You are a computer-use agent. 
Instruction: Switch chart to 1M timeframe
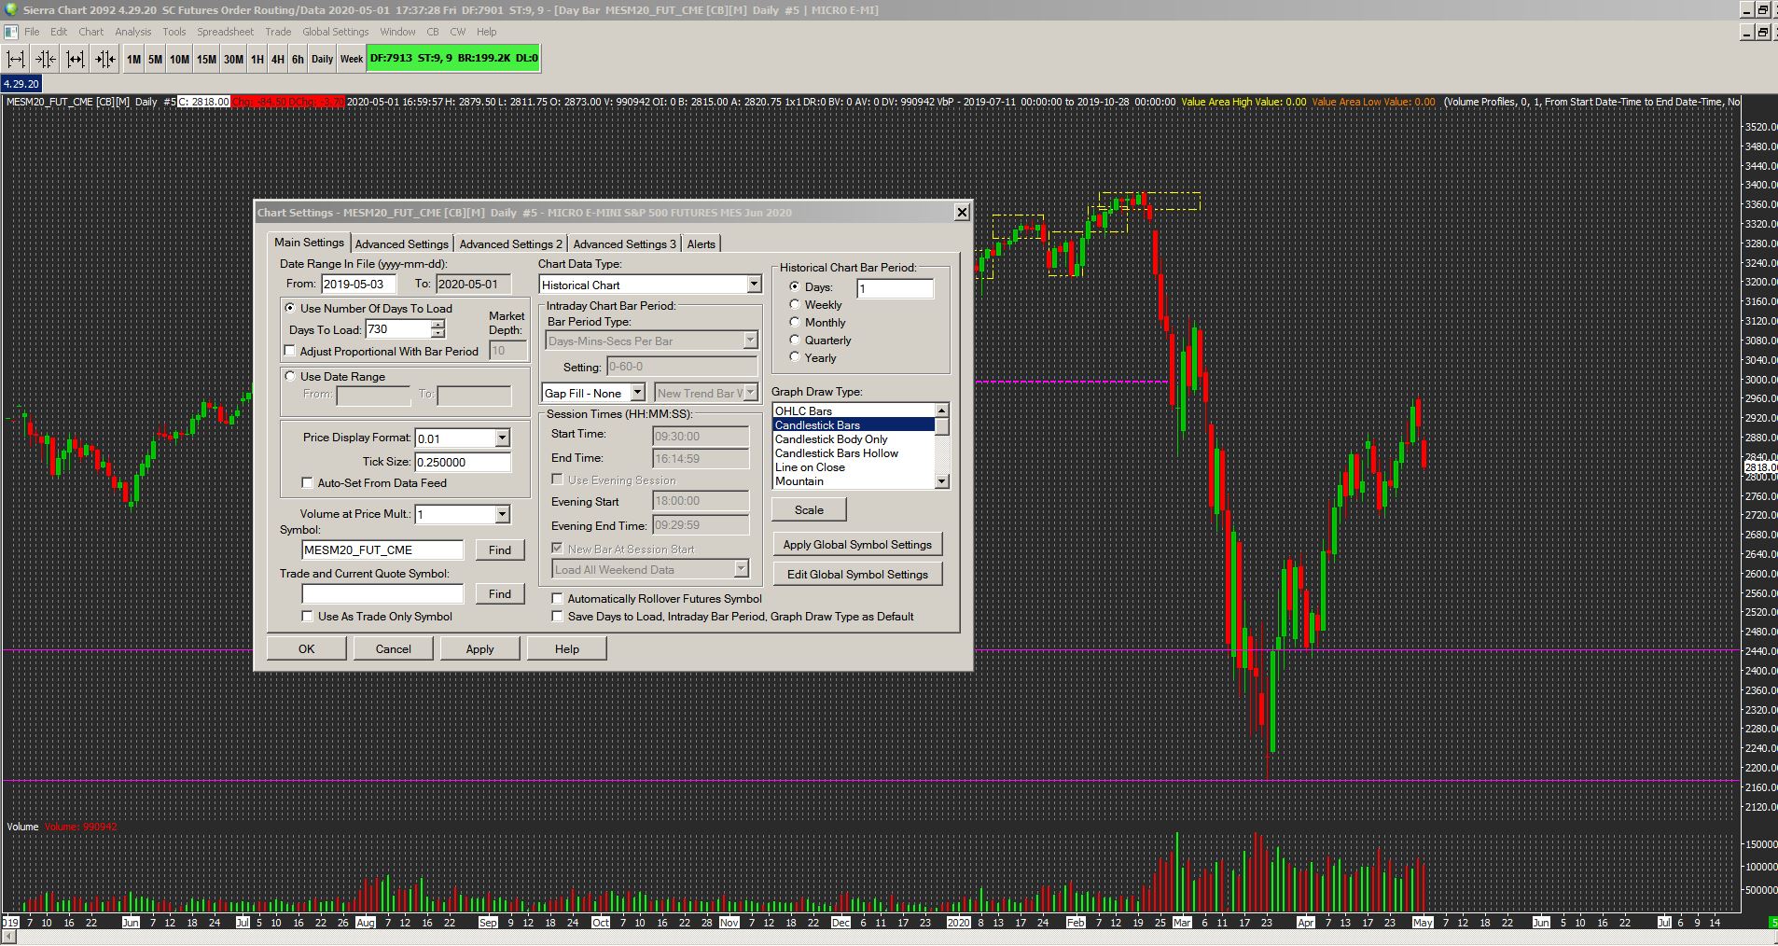point(133,59)
